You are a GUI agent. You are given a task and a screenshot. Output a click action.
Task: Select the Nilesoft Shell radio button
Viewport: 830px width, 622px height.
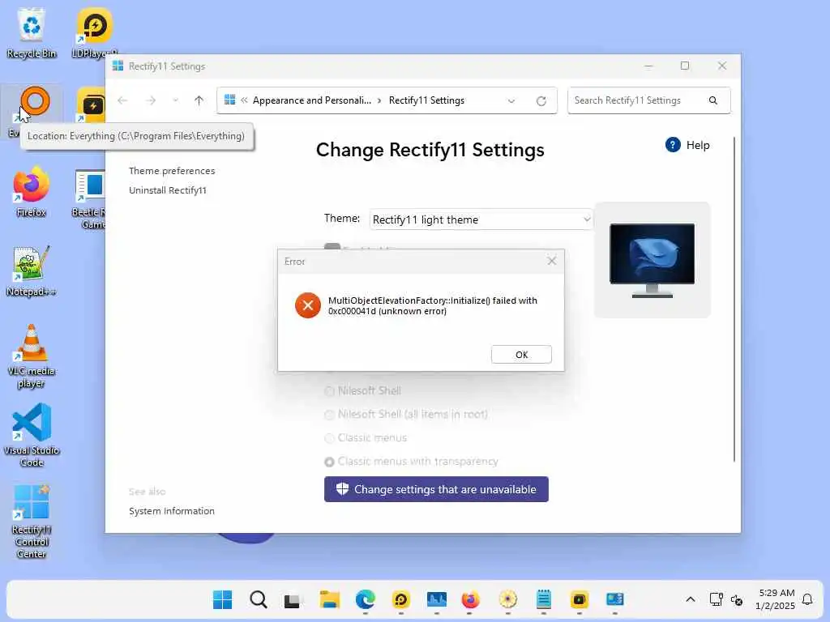[329, 391]
